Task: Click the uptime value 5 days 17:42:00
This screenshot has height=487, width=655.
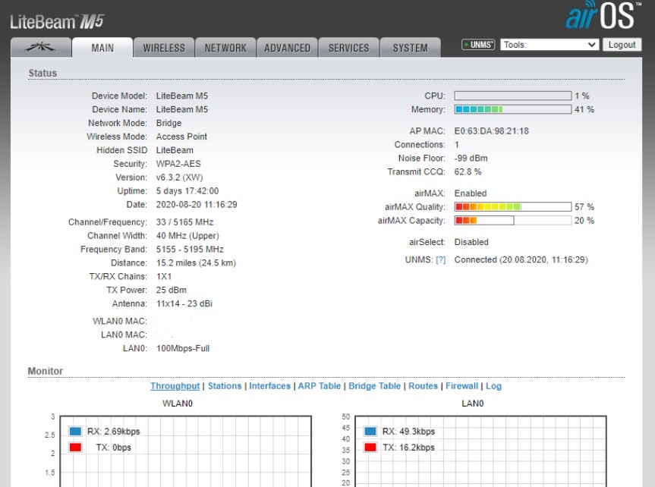Action: [x=187, y=191]
